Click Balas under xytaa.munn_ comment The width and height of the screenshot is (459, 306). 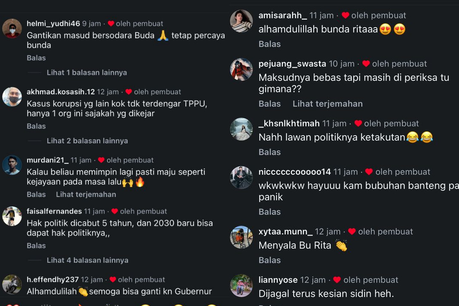(269, 260)
